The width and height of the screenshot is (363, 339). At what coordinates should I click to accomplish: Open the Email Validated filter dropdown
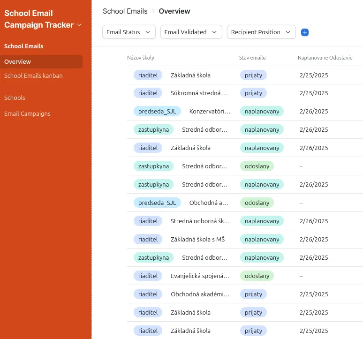click(191, 32)
